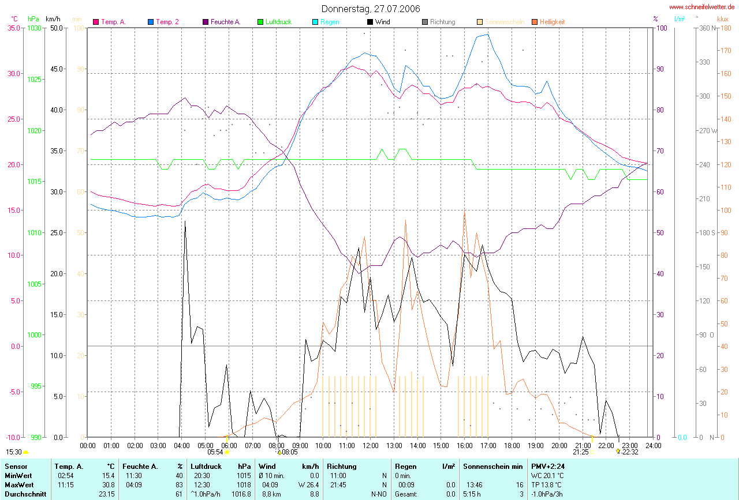
Task: Select the Temp. 2 legend label
Action: pyautogui.click(x=167, y=22)
